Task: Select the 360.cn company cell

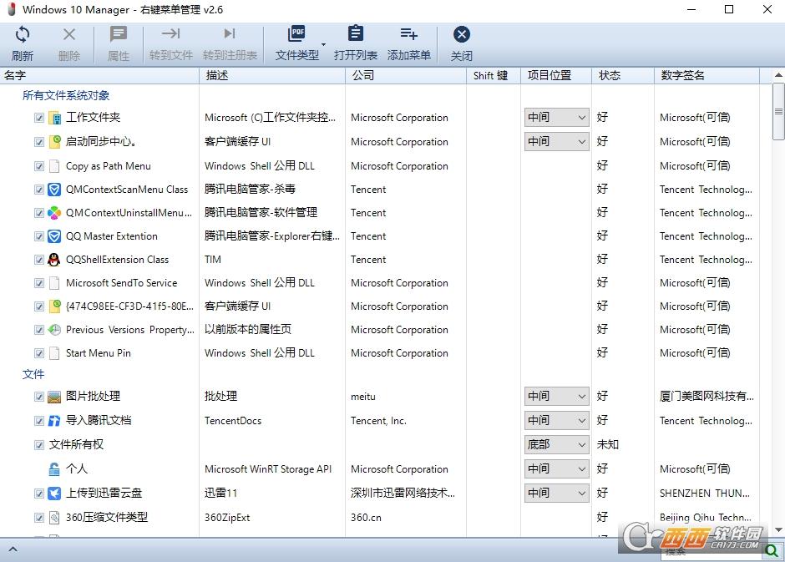Action: pyautogui.click(x=366, y=518)
